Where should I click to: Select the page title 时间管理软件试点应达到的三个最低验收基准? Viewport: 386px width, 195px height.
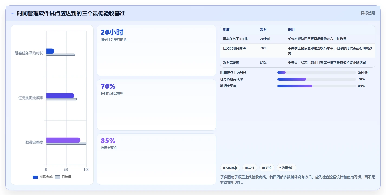point(71,14)
